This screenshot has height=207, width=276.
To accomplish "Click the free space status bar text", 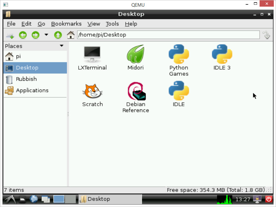I will pyautogui.click(x=216, y=190).
